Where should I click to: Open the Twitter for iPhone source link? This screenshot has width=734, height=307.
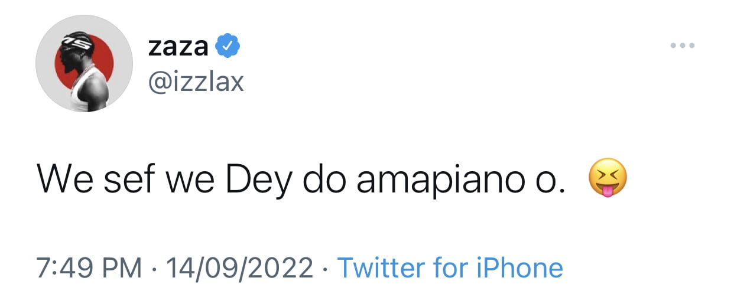(x=450, y=268)
